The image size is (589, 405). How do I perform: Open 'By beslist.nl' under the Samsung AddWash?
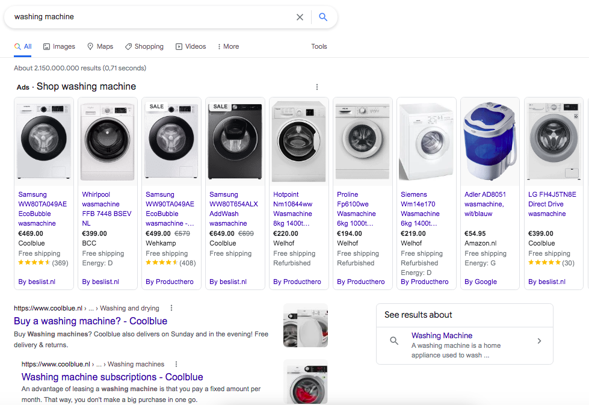[228, 282]
